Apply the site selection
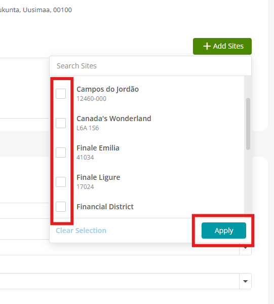The height and width of the screenshot is (304, 274). coord(224,231)
